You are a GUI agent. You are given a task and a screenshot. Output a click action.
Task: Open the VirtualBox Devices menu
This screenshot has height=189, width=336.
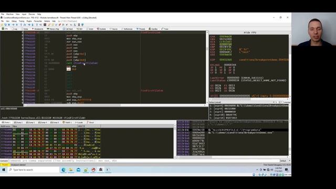click(x=31, y=14)
